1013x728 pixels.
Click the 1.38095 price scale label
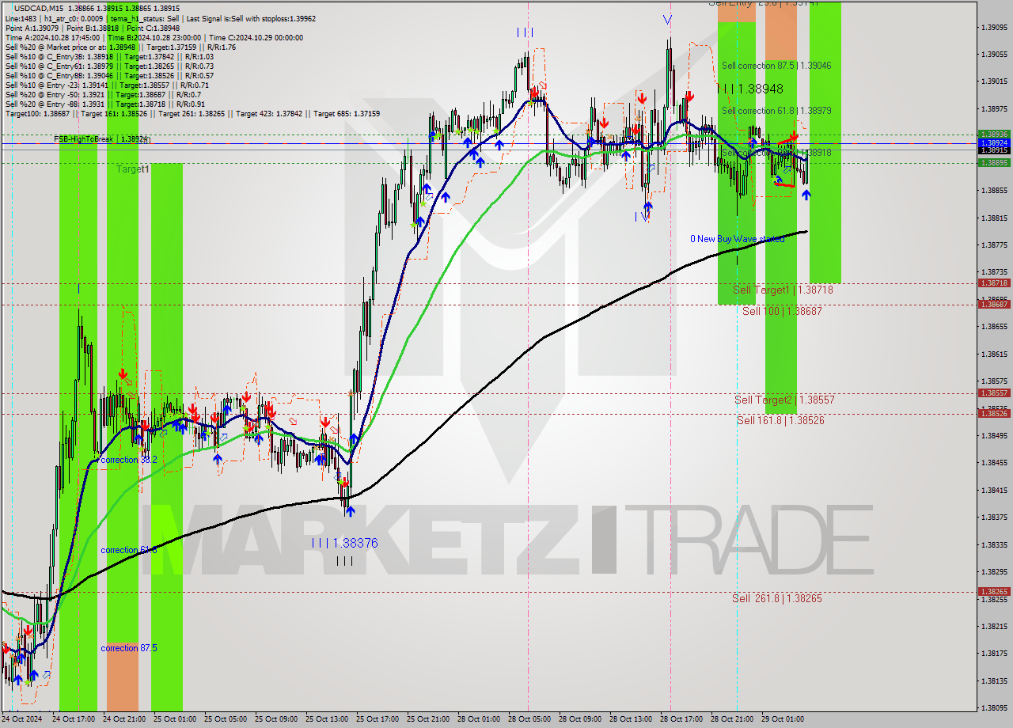coord(994,707)
